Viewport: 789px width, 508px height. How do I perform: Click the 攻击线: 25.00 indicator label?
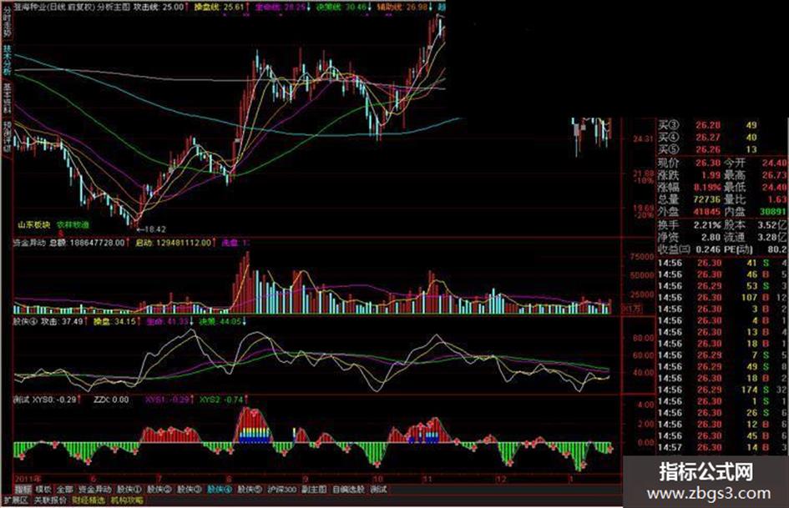click(x=161, y=7)
